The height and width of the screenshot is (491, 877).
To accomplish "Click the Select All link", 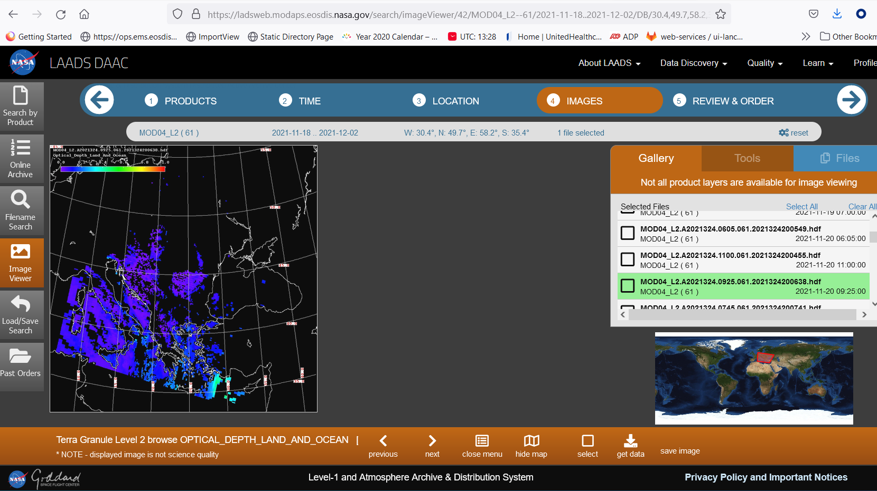I will [801, 207].
